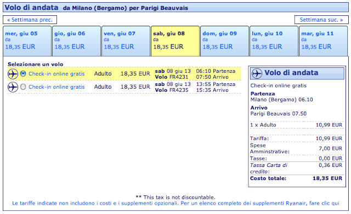Switch to the mar, giu 11 date tab
351x214 pixels.
(x=323, y=41)
